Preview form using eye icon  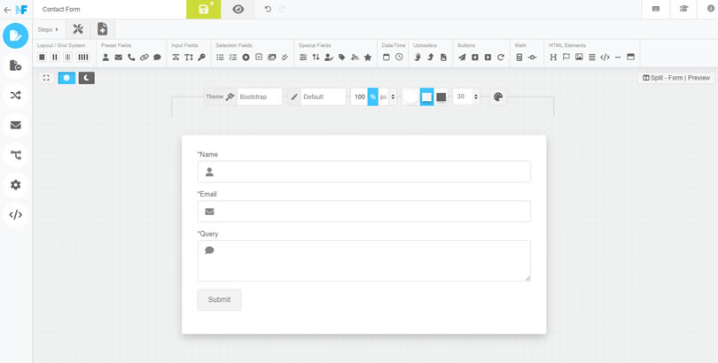[238, 9]
